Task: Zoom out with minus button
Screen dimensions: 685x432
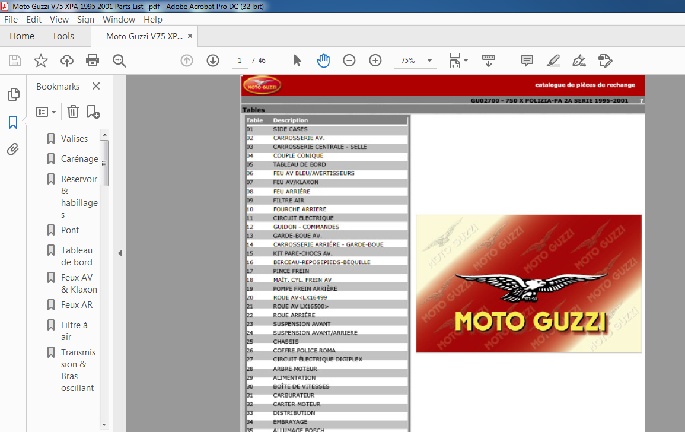Action: (x=349, y=61)
